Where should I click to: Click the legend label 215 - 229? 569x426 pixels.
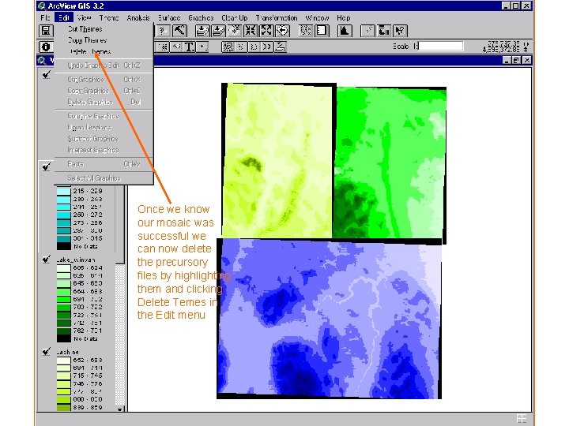tap(88, 191)
